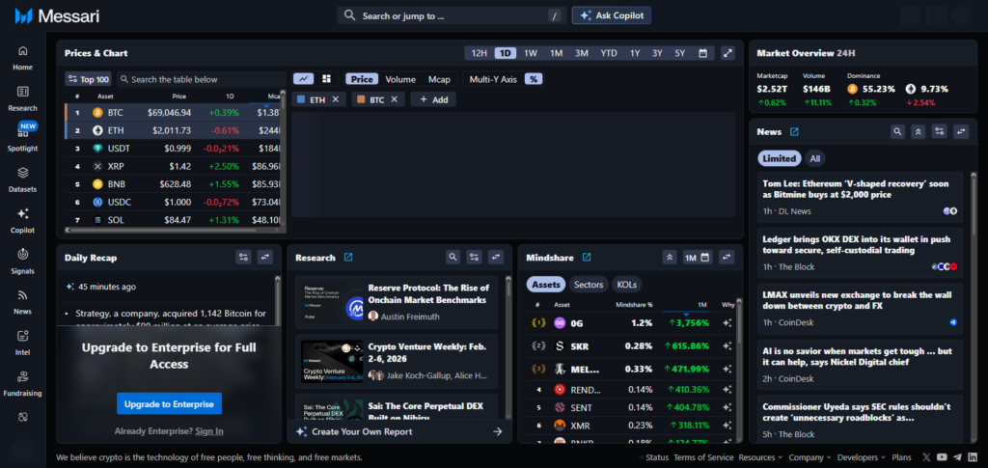The height and width of the screenshot is (468, 988).
Task: Go to Fundraising in the sidebar
Action: pyautogui.click(x=22, y=382)
